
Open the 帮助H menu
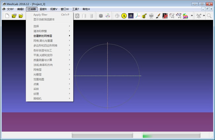tap(86, 9)
